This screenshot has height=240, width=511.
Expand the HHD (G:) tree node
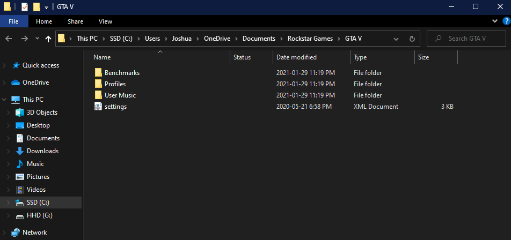[x=9, y=215]
